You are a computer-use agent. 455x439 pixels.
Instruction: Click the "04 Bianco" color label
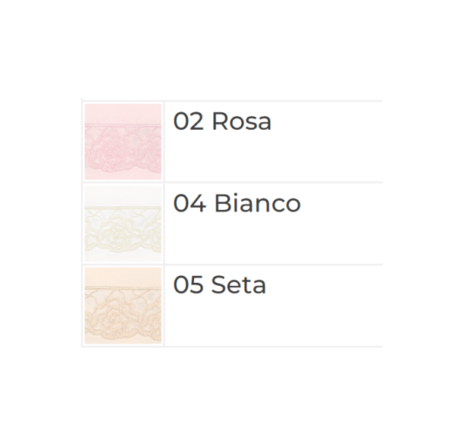pos(237,203)
